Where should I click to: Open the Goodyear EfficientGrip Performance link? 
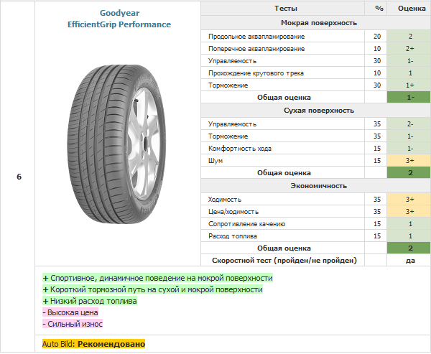[119, 19]
